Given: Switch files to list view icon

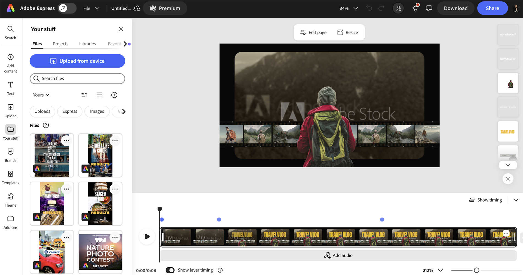Looking at the screenshot, I should point(99,95).
